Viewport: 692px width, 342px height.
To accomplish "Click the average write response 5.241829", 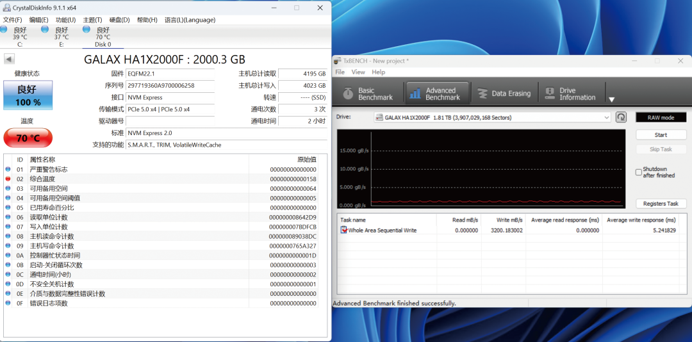I will [x=664, y=231].
